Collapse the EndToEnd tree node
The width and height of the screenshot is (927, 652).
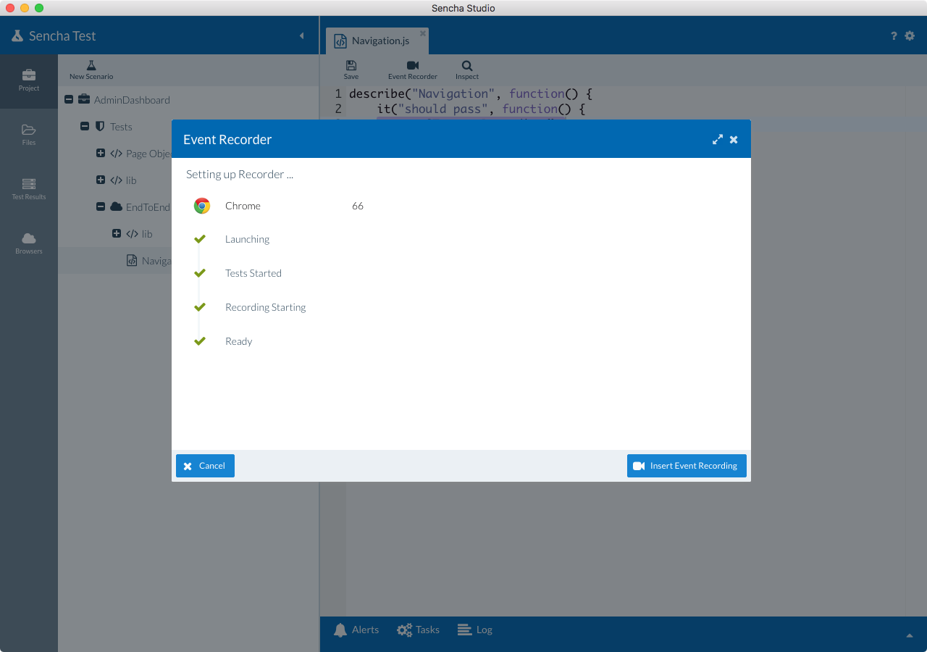[x=101, y=206]
